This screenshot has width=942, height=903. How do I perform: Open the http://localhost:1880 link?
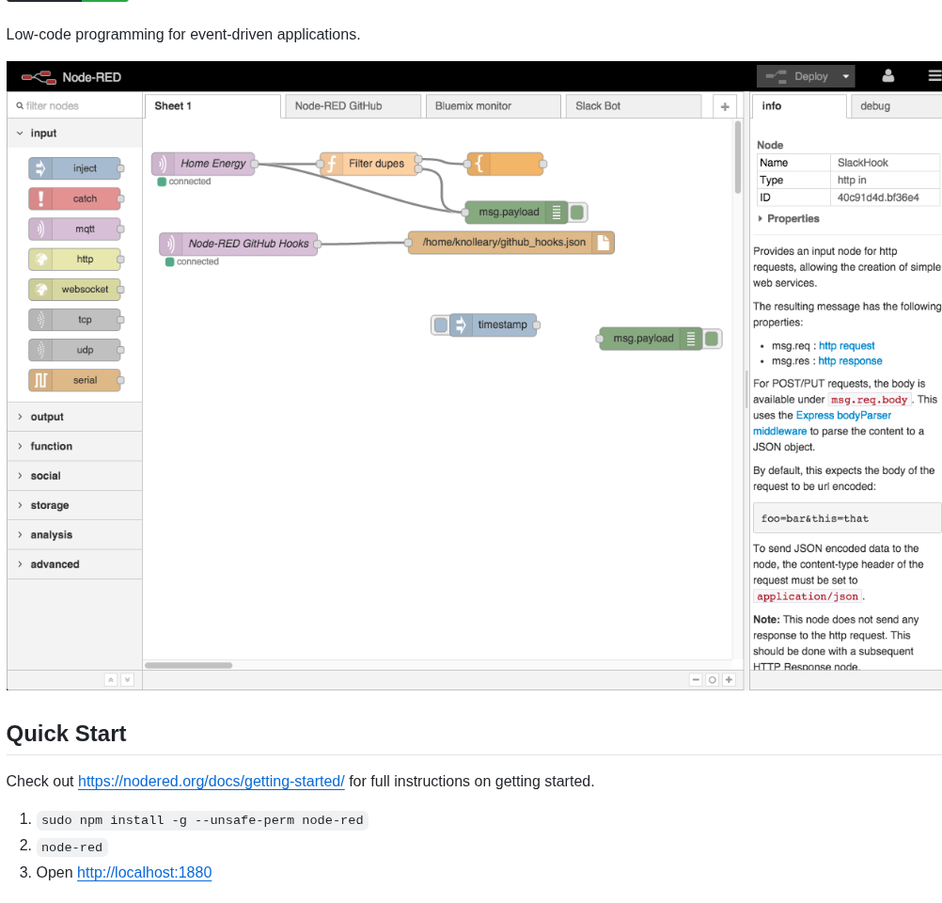[x=144, y=872]
